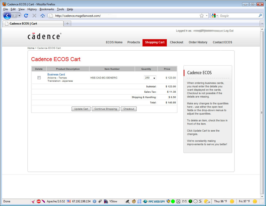This screenshot has width=266, height=206.
Task: Bookmark this page with the star icon
Action: coord(202,16)
